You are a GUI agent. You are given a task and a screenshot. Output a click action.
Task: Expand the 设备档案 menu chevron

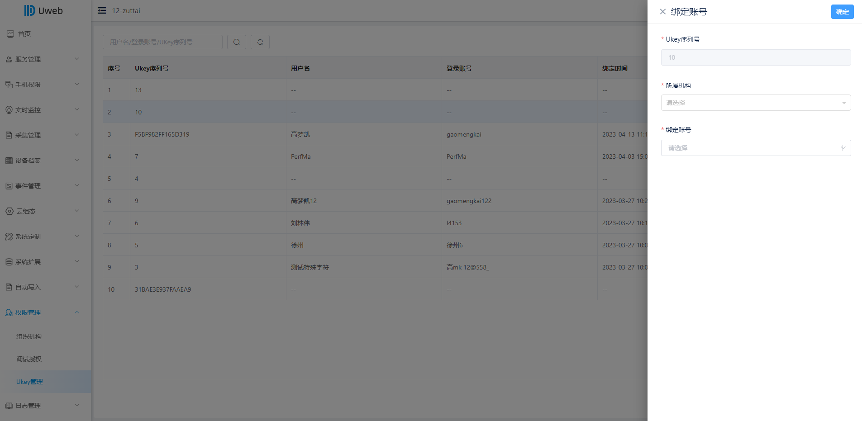77,160
